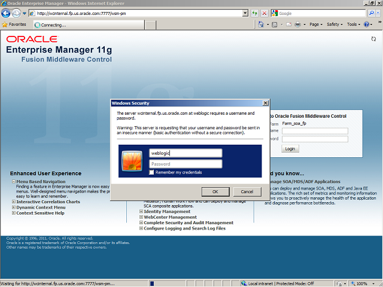Click the red Stop loading icon
Screen dimensions: 383x287
[x=265, y=13]
